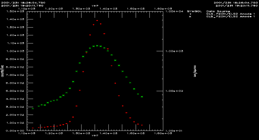Click the Volt title above the plot
The height and width of the screenshot is (140, 259).
(x=95, y=6)
